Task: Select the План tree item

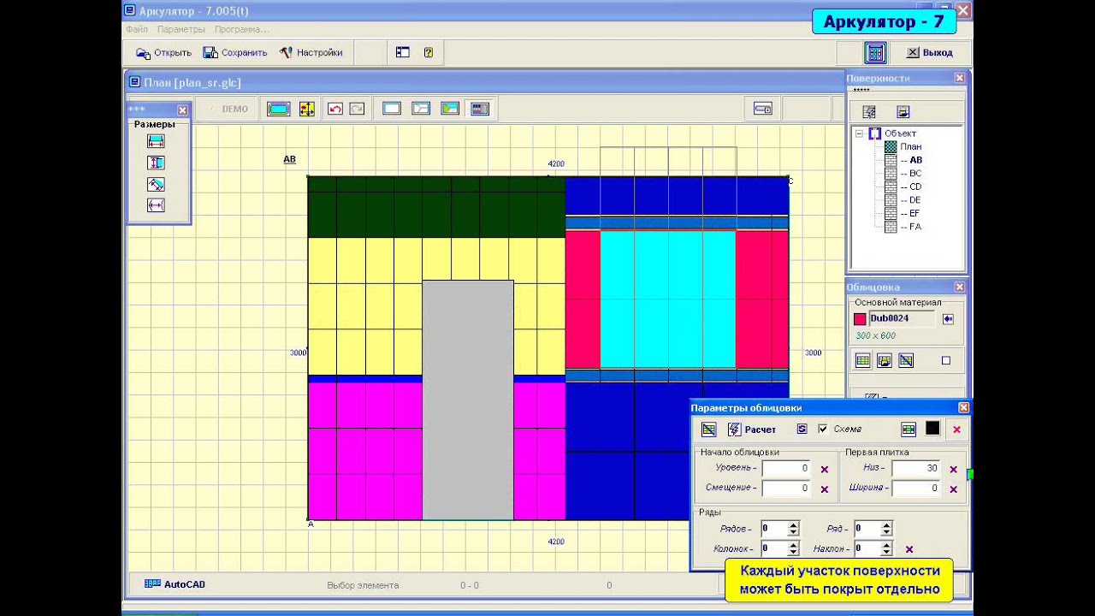Action: click(x=910, y=147)
